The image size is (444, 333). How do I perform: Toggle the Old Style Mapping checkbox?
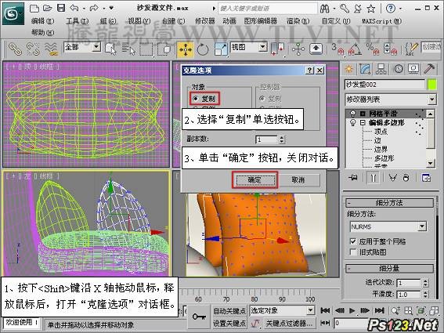click(x=353, y=252)
